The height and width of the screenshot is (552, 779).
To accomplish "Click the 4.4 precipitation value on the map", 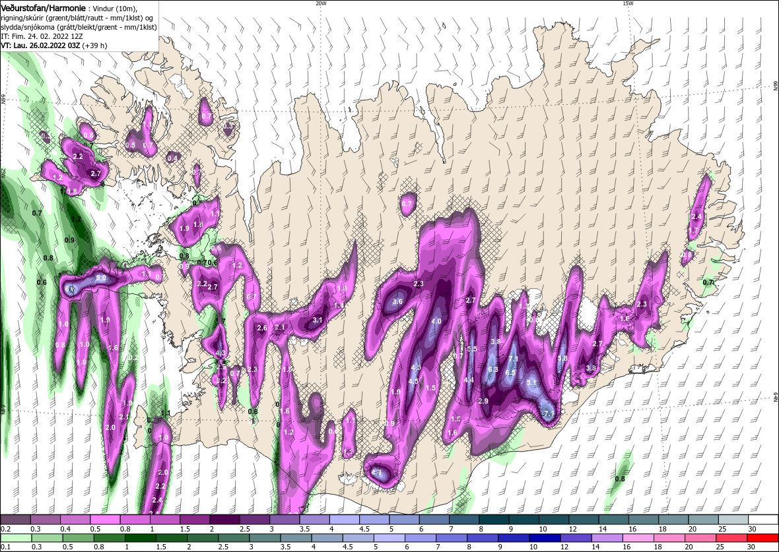I will [469, 380].
